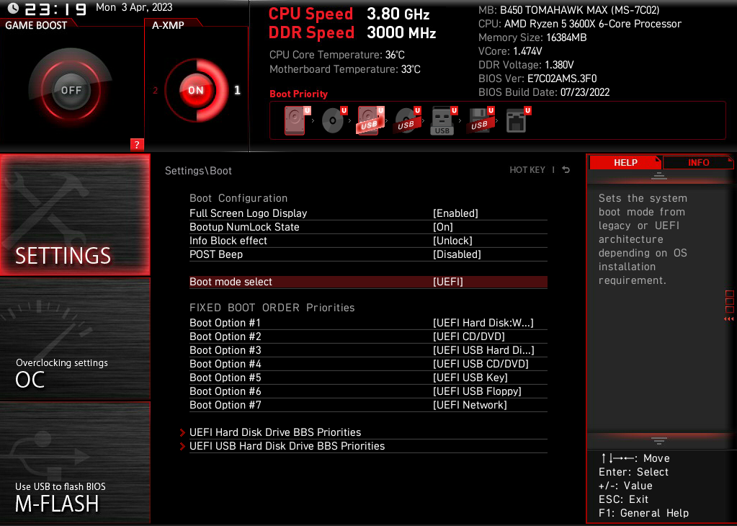Open the M-FLASH section
Image resolution: width=737 pixels, height=526 pixels.
click(x=75, y=463)
